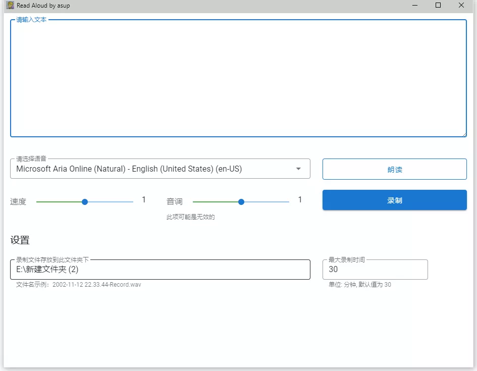477x371 pixels.
Task: Open the 请选择语音 voice dropdown
Action: click(160, 169)
